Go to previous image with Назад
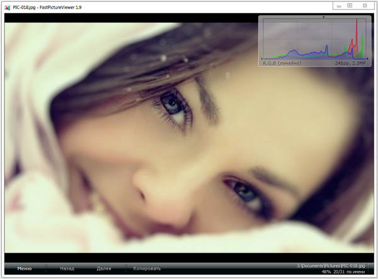Viewport: 378px width, 279px height. (x=67, y=268)
